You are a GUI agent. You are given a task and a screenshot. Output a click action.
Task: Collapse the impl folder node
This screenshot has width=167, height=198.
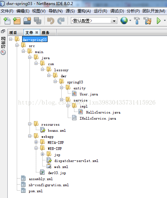coord(68,106)
